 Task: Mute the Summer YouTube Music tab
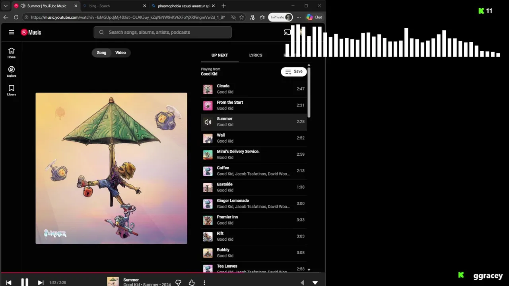coord(23,6)
